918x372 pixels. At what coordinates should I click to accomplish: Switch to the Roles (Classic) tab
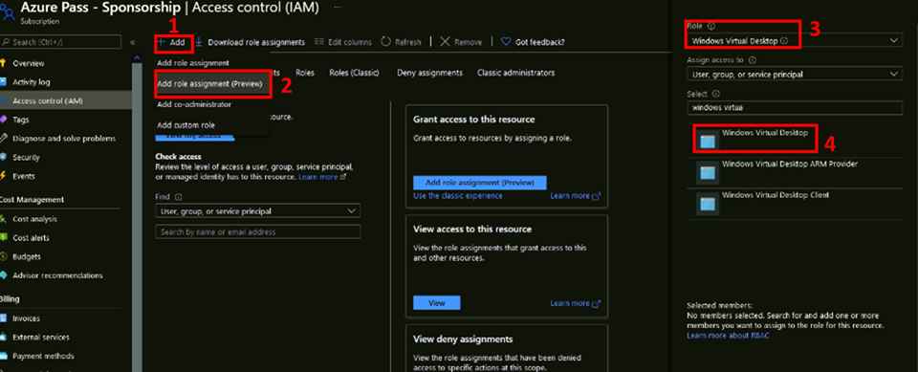click(x=354, y=73)
